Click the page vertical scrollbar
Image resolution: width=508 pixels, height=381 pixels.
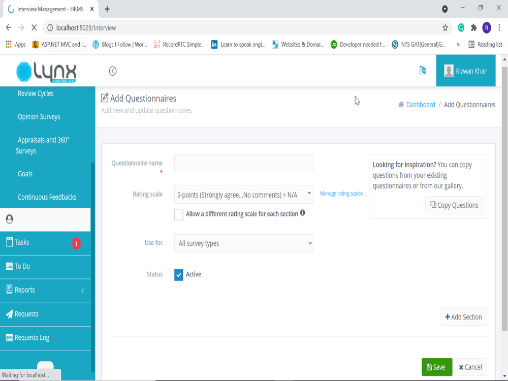pyautogui.click(x=504, y=198)
